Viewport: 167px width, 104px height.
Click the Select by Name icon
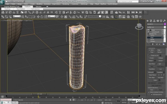click(26, 17)
